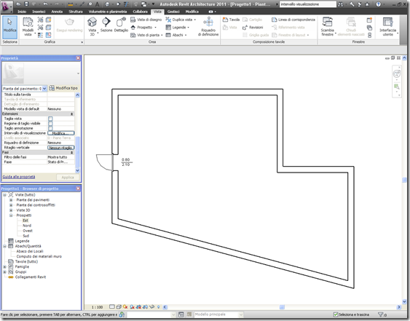The width and height of the screenshot is (410, 321).
Task: Close the Browser di progetto panel
Action: coord(78,189)
